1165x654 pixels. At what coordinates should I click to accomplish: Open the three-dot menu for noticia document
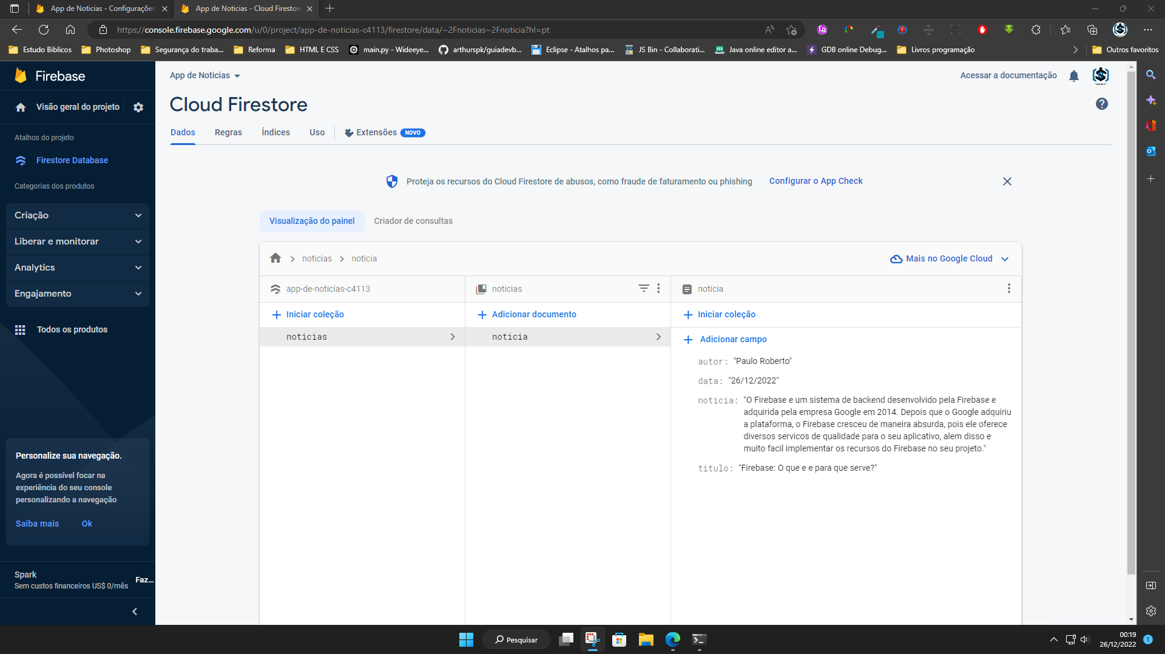tap(1009, 288)
